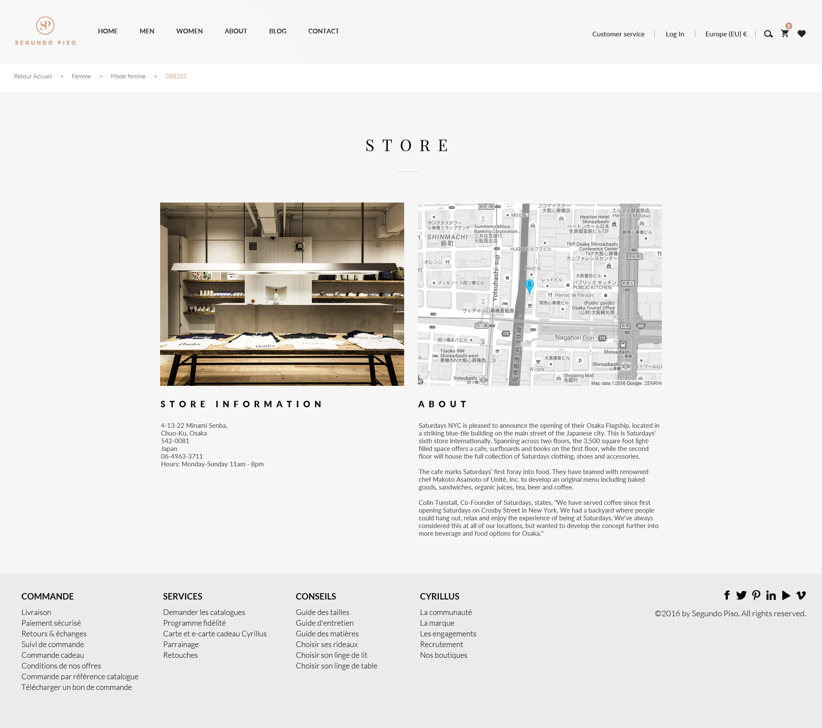Open Recrutement footer link
Image resolution: width=822 pixels, height=728 pixels.
pos(441,644)
